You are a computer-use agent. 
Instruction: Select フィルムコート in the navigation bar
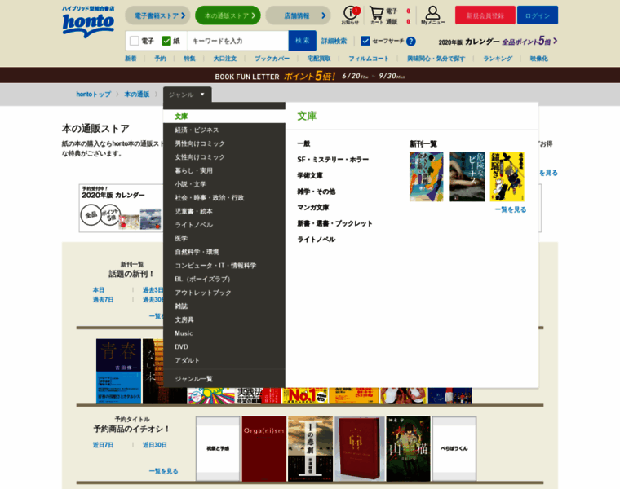click(x=369, y=59)
